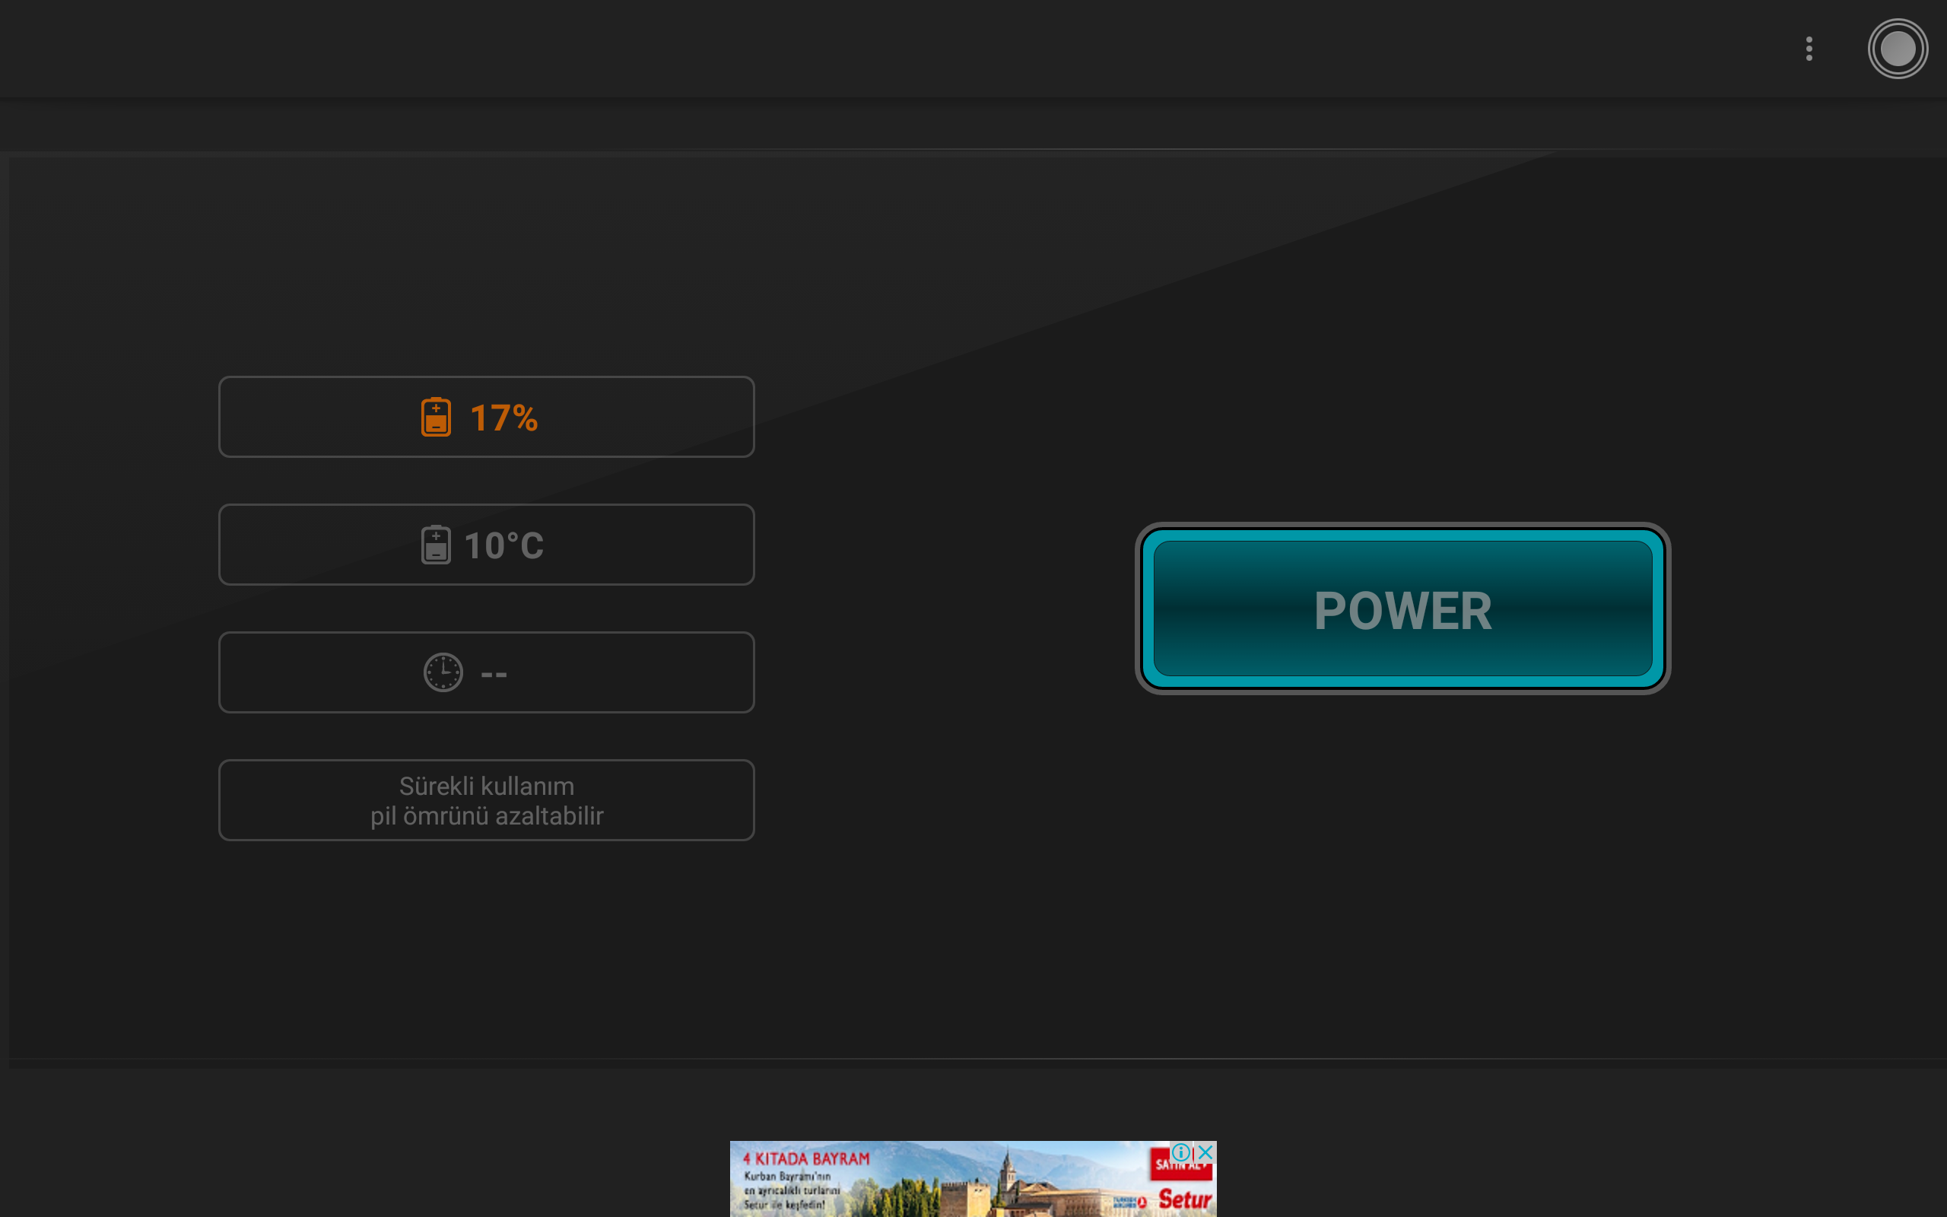Screen dimensions: 1947x1217
Task: Select the 17% battery level value
Action: 503,418
